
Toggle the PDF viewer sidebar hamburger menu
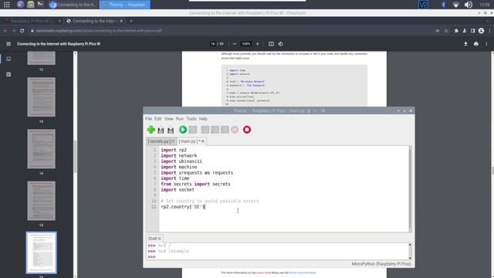tap(8, 44)
